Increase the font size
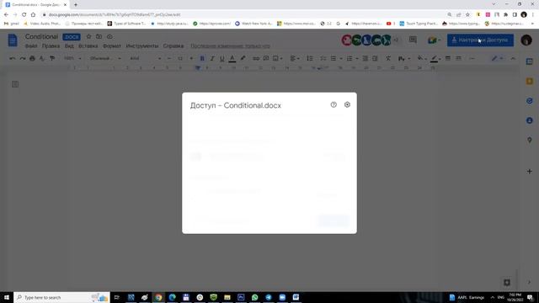The height and width of the screenshot is (303, 539). 191,58
